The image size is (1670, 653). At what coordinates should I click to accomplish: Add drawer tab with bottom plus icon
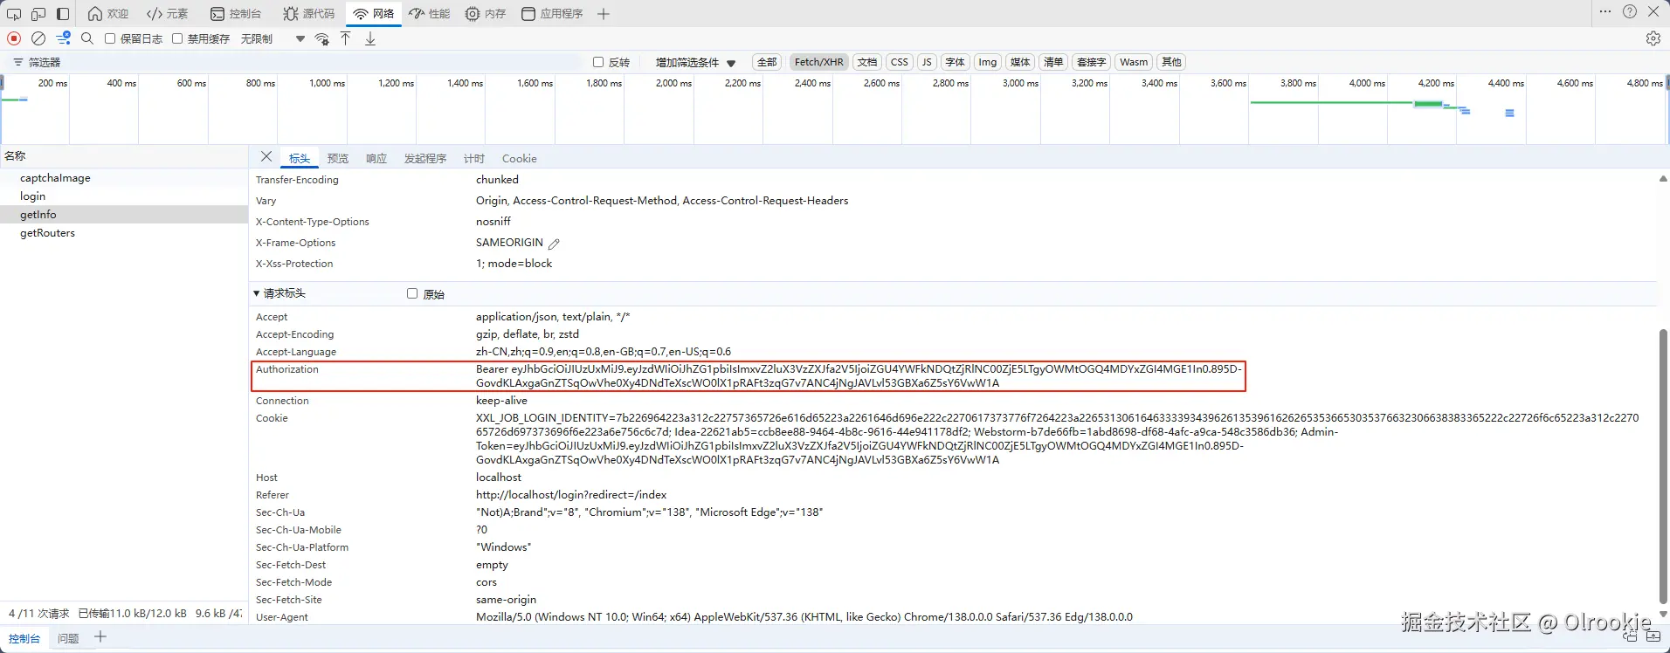[100, 637]
